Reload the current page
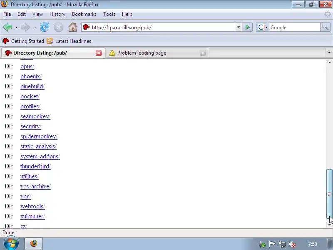Screen dimensions: 333x250 [x=45, y=27]
